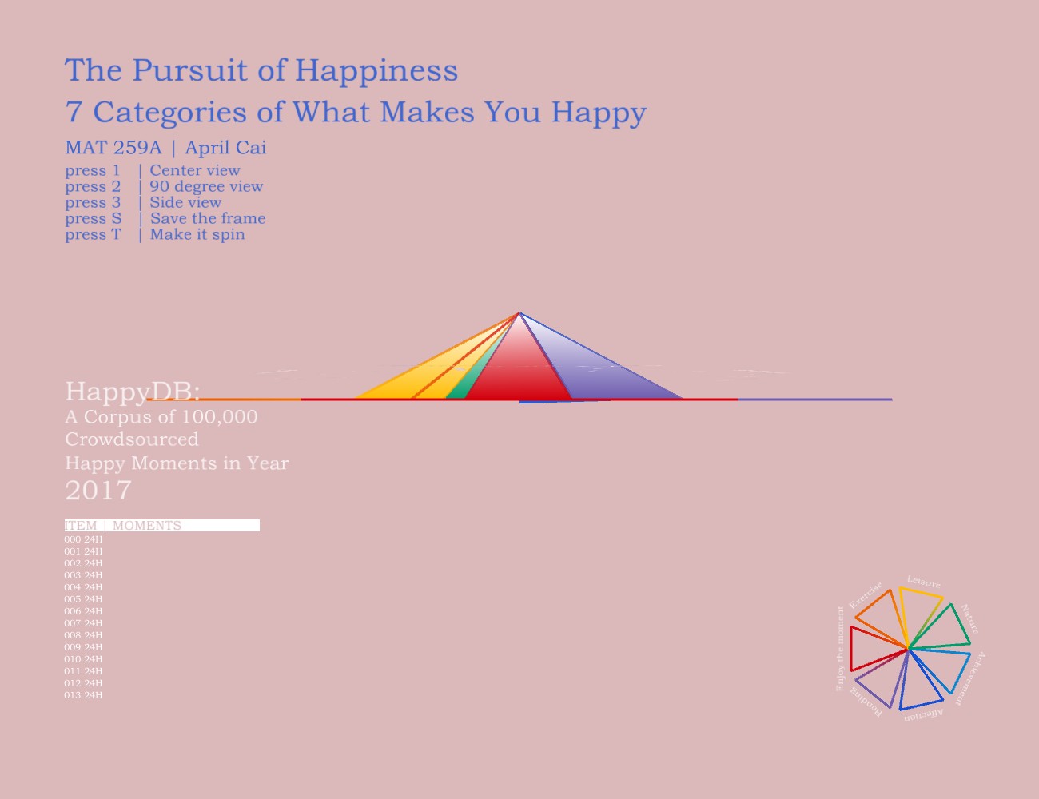
Task: Click the ITEM | MOMENTS header bar
Action: 161,526
